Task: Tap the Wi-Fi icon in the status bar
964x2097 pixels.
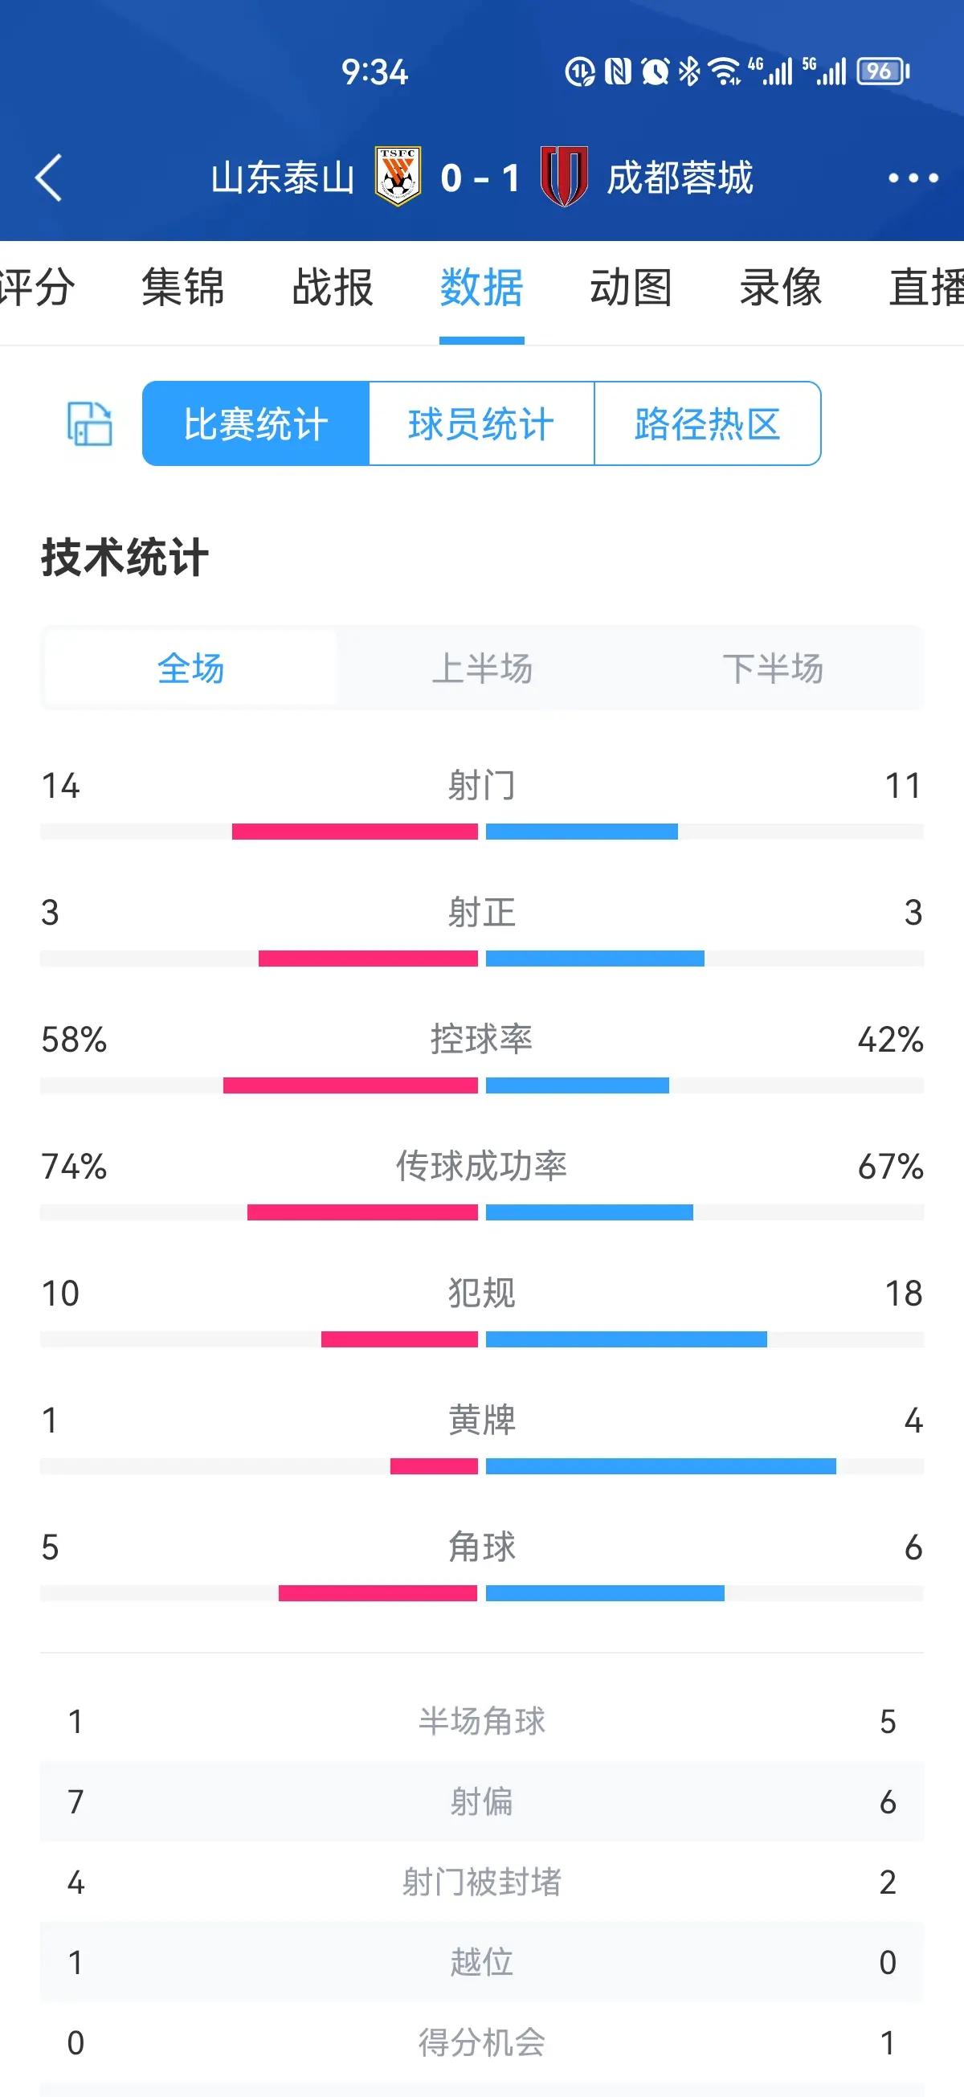Action: coord(727,72)
